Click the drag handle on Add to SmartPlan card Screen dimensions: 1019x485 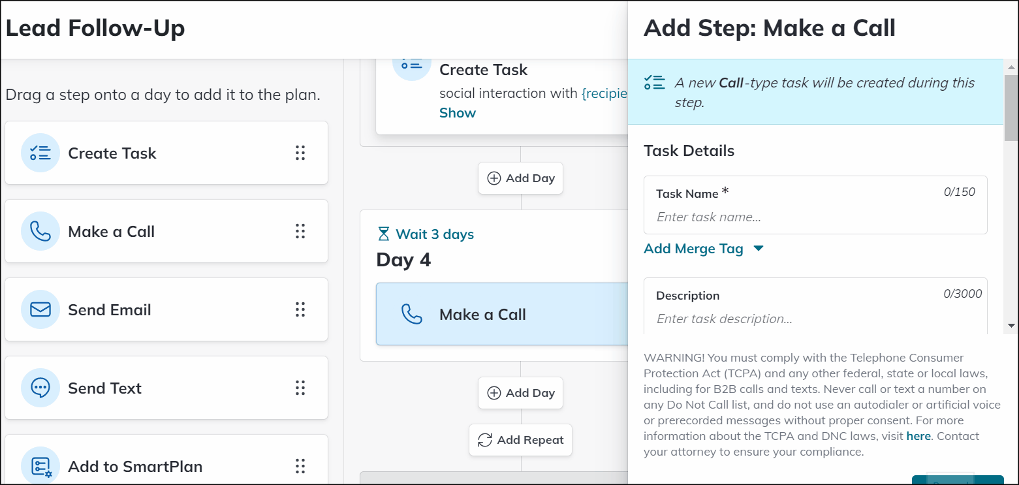point(300,466)
